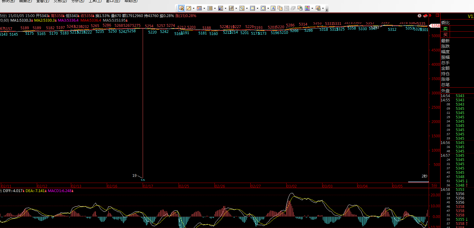474x228 pixels.
Task: Open the 分析(A) menu
Action: [78, 1]
